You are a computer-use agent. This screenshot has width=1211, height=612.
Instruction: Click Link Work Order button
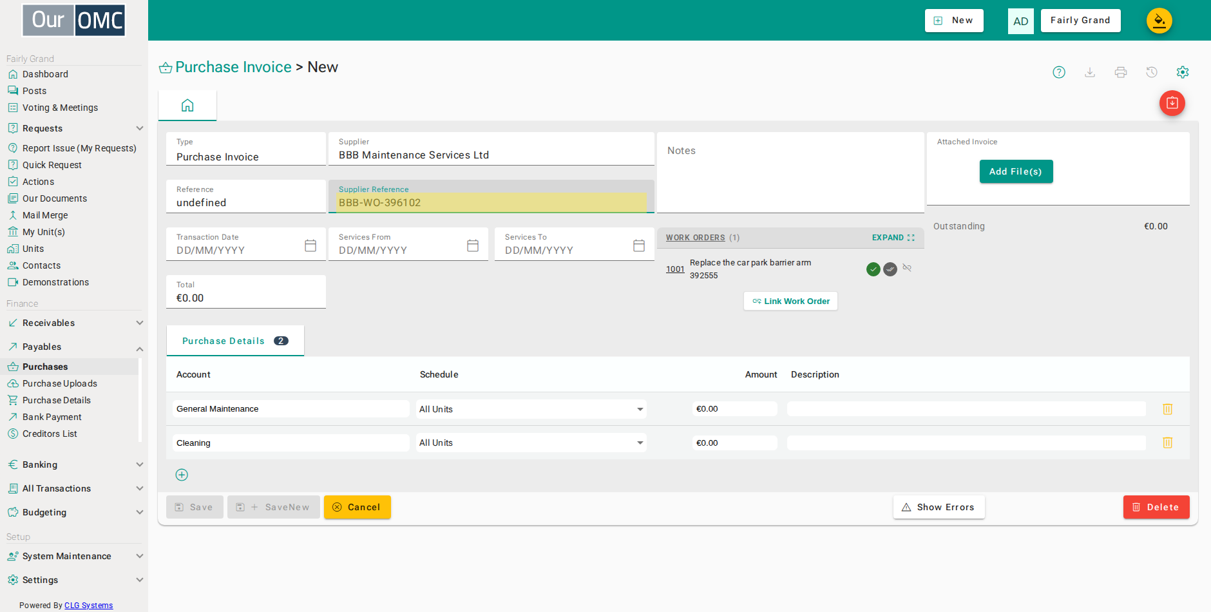click(790, 301)
